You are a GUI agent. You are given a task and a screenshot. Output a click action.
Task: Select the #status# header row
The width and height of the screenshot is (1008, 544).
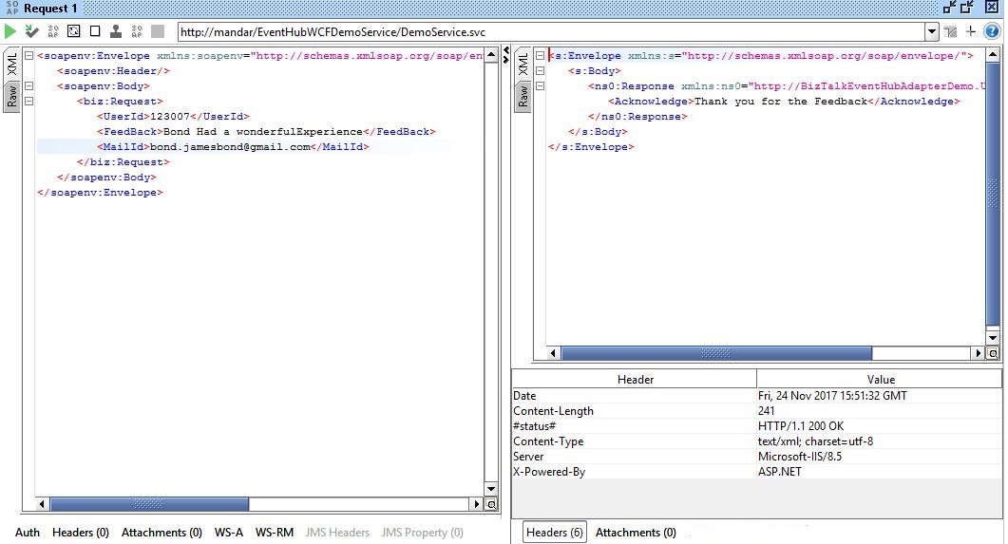tap(756, 426)
